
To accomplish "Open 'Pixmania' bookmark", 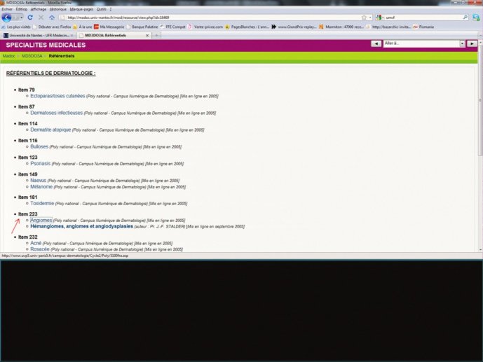I will 423,27.
